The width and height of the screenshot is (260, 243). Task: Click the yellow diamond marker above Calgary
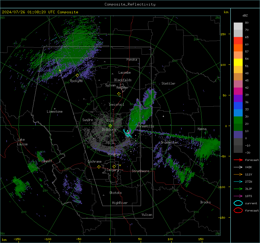[x=114, y=166]
